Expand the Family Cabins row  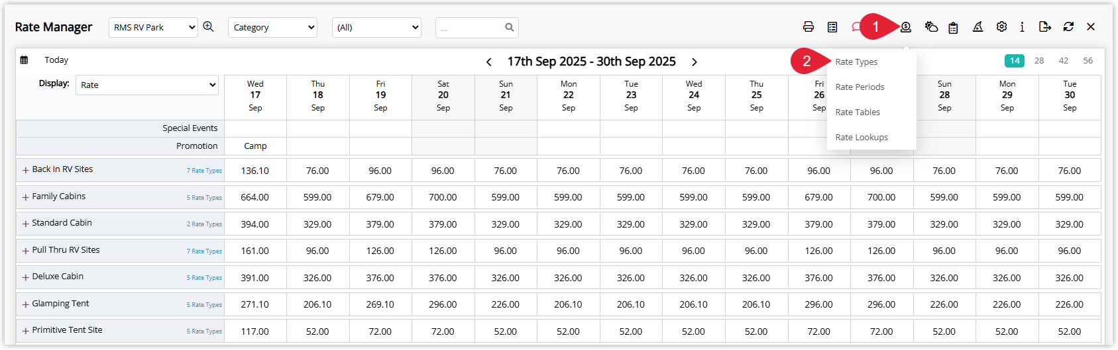(25, 197)
